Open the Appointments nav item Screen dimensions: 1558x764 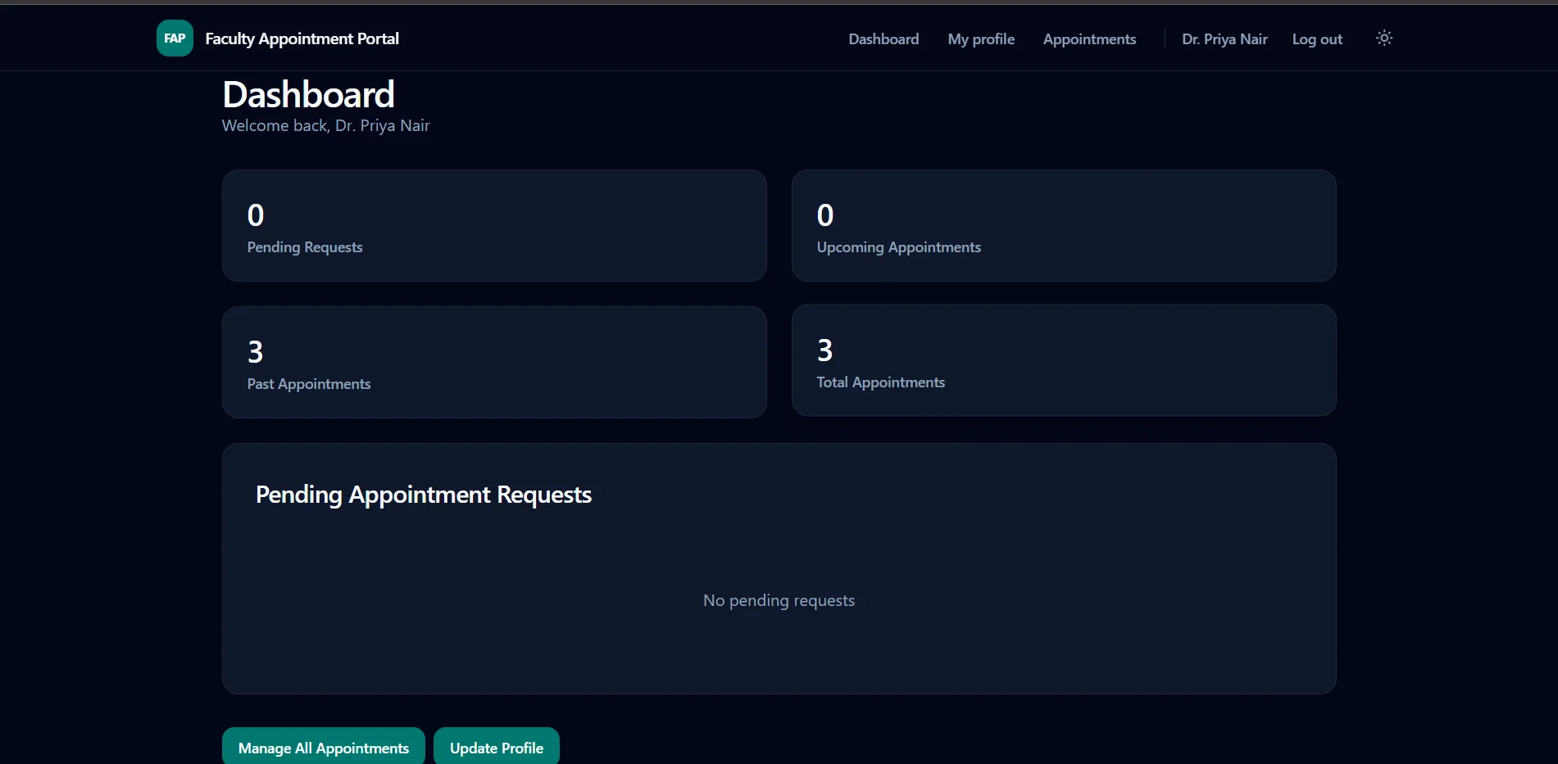(x=1089, y=39)
